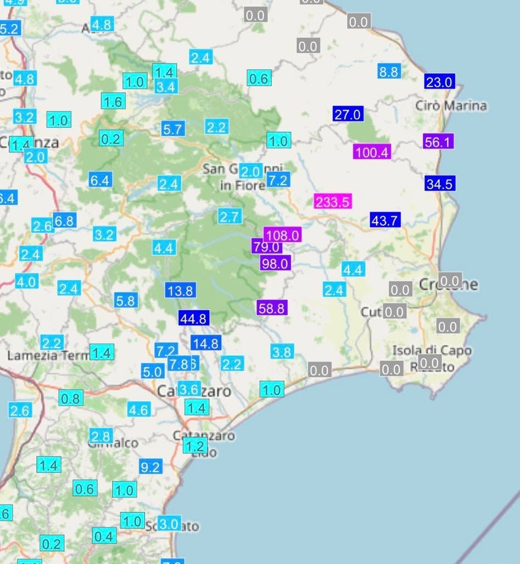Viewport: 520px width, 564px height.
Task: Select the 2.7 rainfall value
Action: pyautogui.click(x=230, y=216)
